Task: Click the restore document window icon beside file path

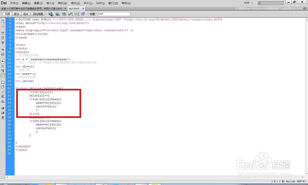Action: 305,8
